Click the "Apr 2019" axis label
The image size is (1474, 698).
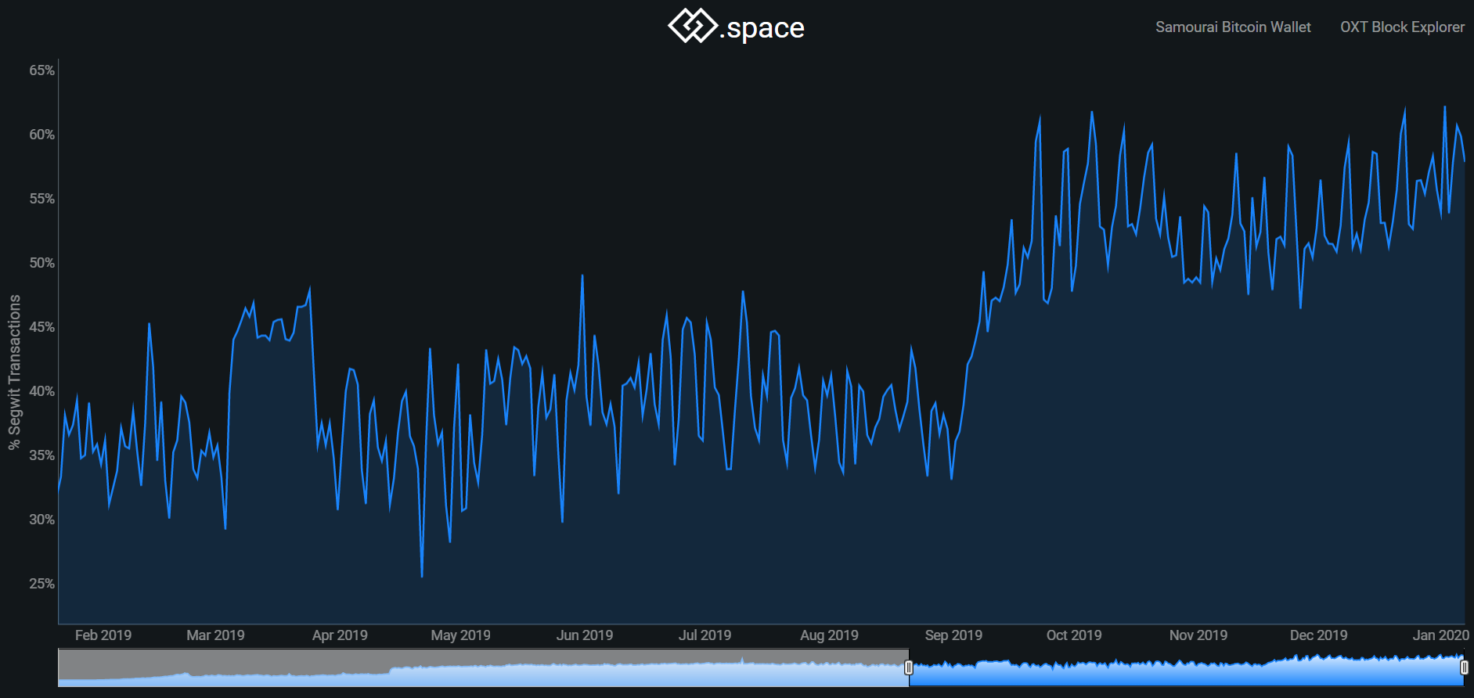[x=340, y=635]
